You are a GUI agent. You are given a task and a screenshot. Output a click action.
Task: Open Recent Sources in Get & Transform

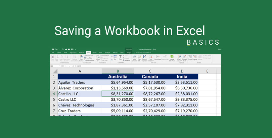pyautogui.click(x=89, y=60)
